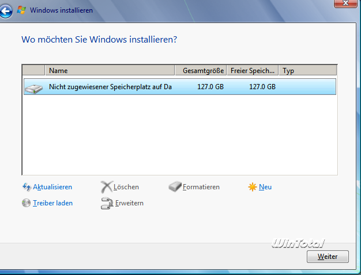Click the Erweitern option

(x=129, y=203)
